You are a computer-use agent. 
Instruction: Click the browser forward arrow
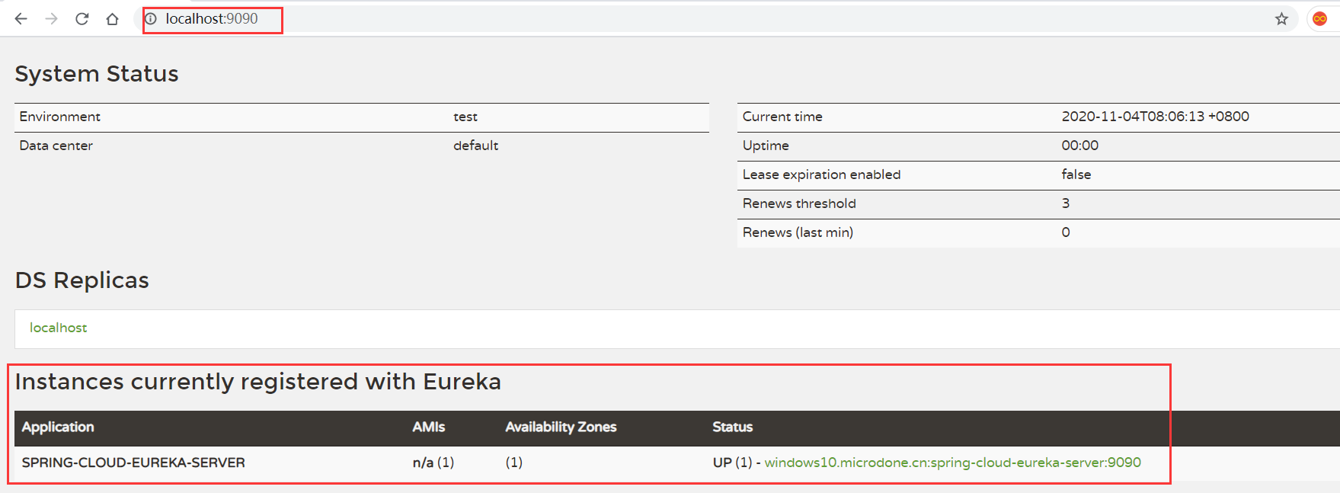[51, 19]
